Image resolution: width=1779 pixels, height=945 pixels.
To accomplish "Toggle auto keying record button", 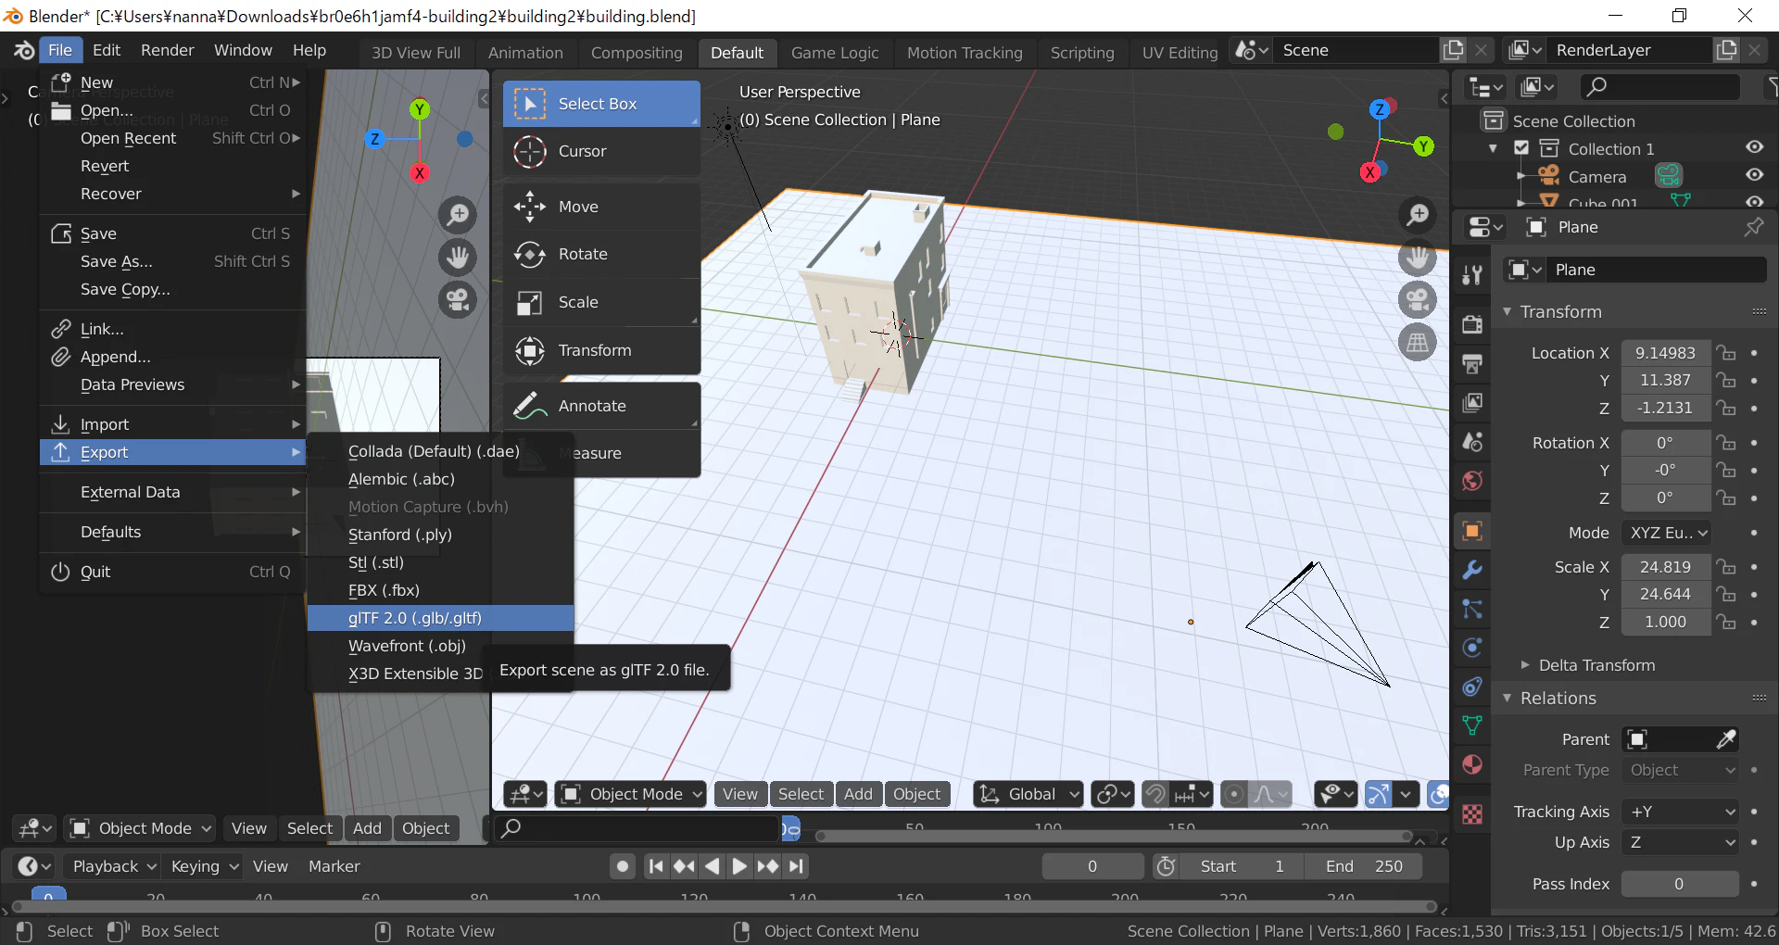I will click(x=623, y=866).
